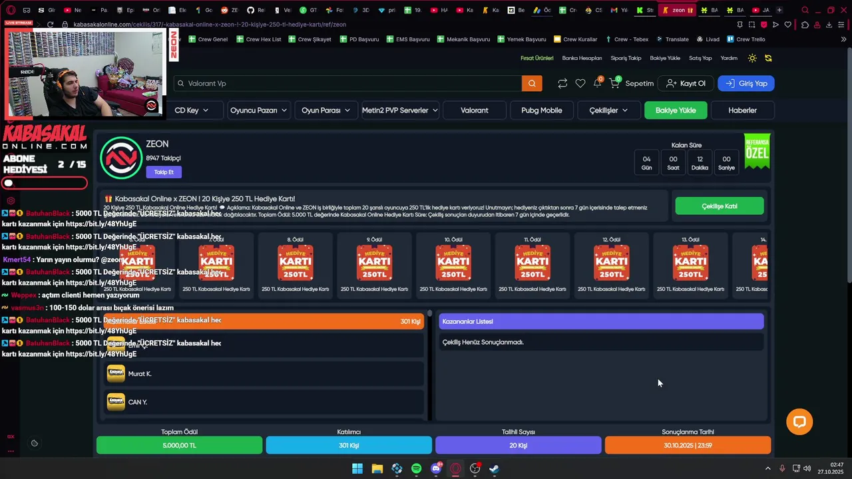
Task: Open the Crew Hex List bookmark
Action: [x=258, y=39]
